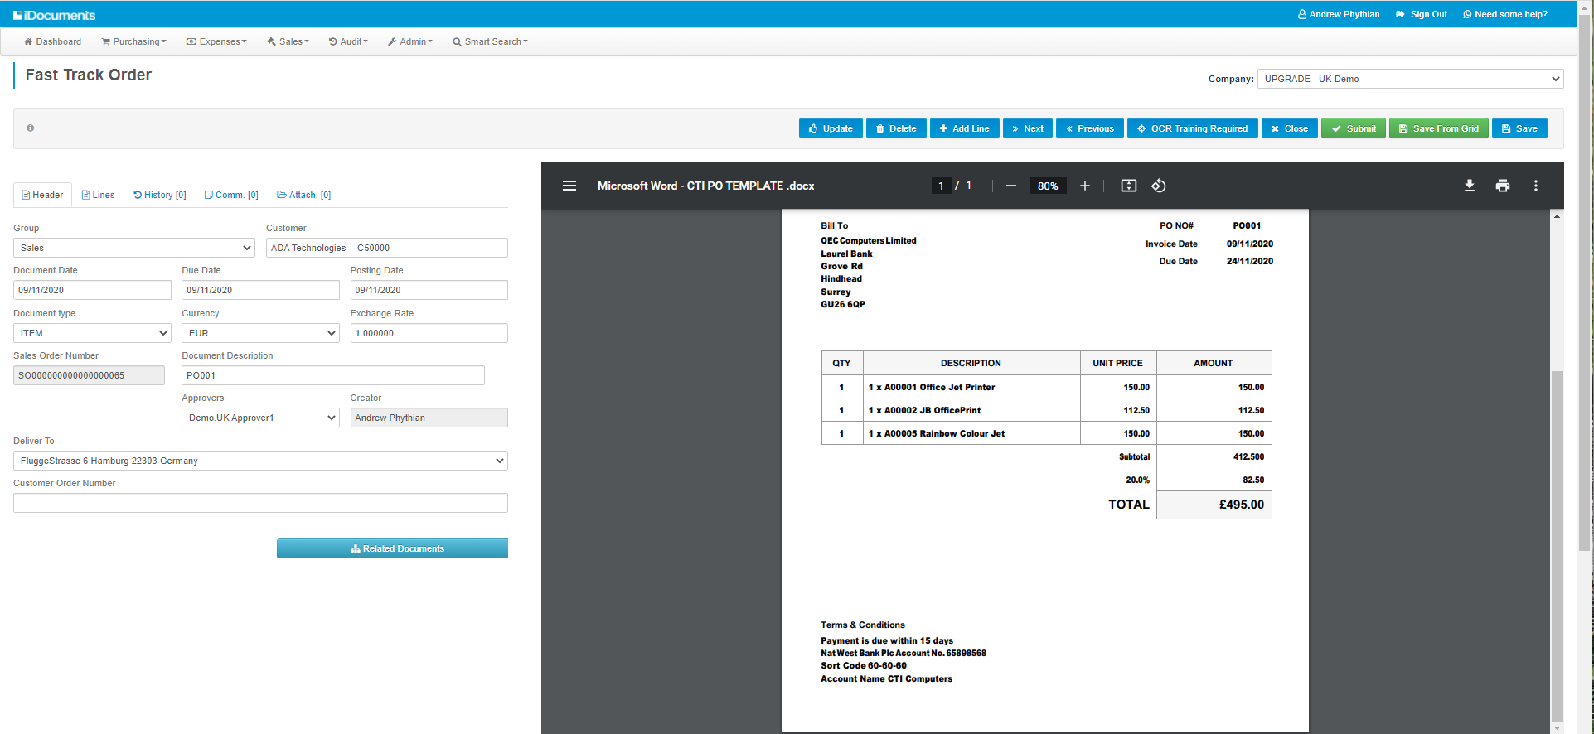This screenshot has width=1594, height=734.
Task: Click the fit to page icon
Action: pos(1129,186)
